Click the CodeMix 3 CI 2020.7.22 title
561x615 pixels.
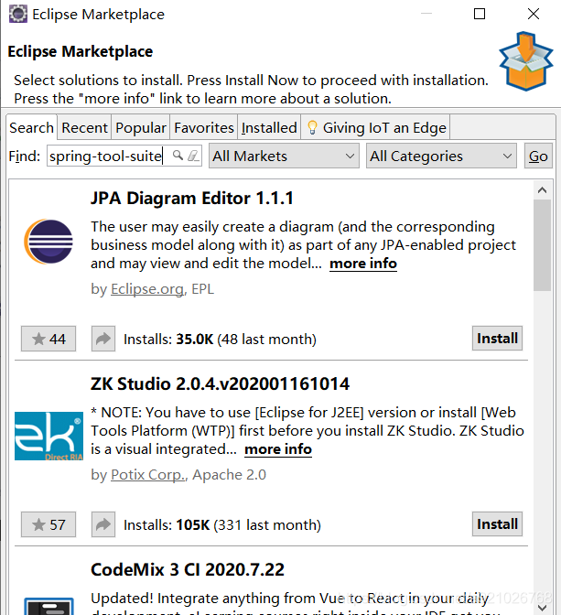(x=188, y=570)
